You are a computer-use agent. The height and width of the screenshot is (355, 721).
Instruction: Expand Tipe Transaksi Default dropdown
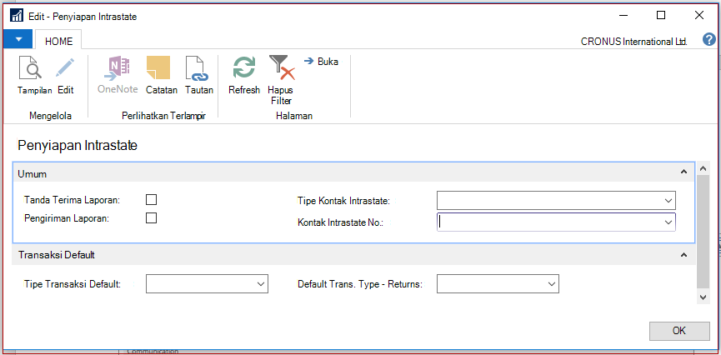pyautogui.click(x=207, y=283)
